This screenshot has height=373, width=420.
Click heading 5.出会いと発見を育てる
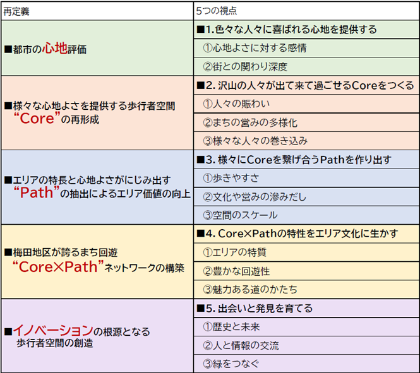pos(306,308)
